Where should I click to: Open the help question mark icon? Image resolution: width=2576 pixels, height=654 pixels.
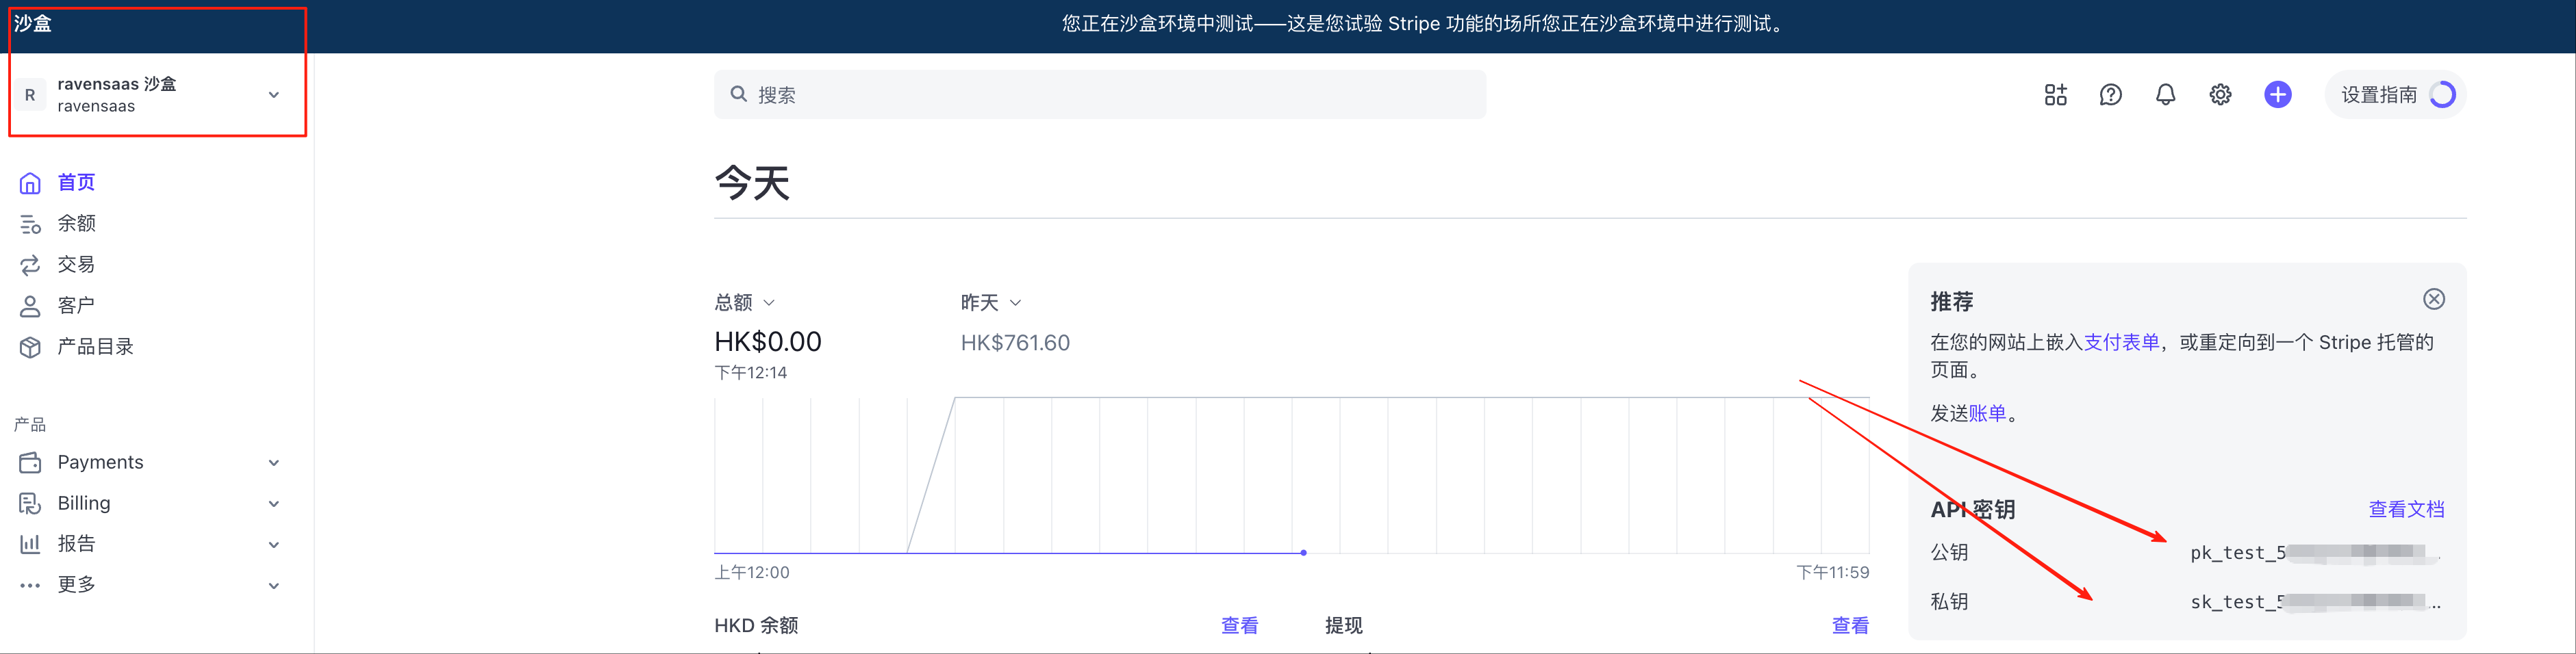[x=2110, y=95]
